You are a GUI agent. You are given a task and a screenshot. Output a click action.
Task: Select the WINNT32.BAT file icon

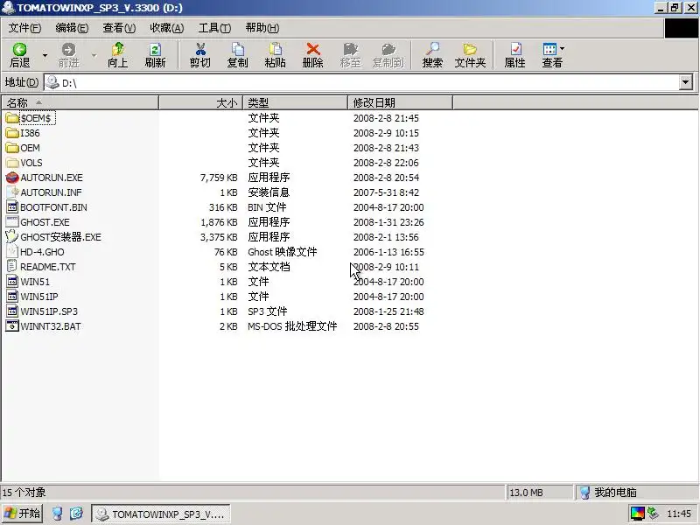pyautogui.click(x=12, y=326)
